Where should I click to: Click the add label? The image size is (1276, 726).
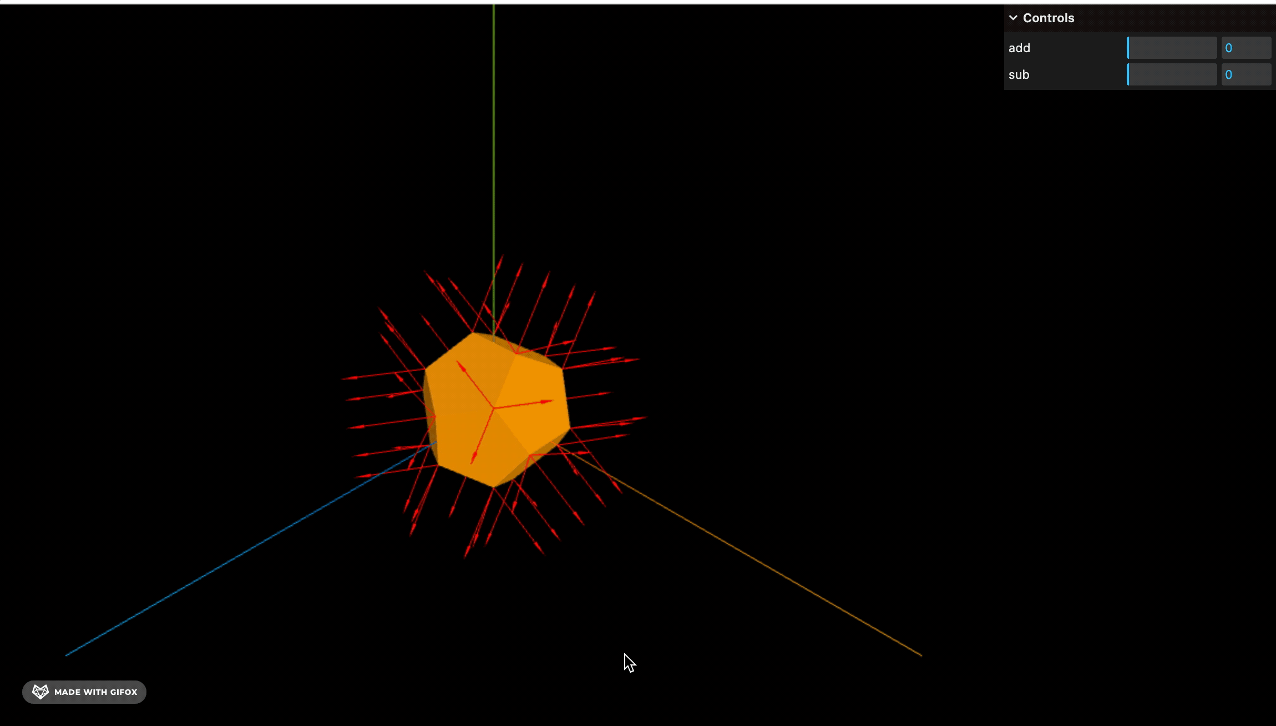(x=1019, y=48)
